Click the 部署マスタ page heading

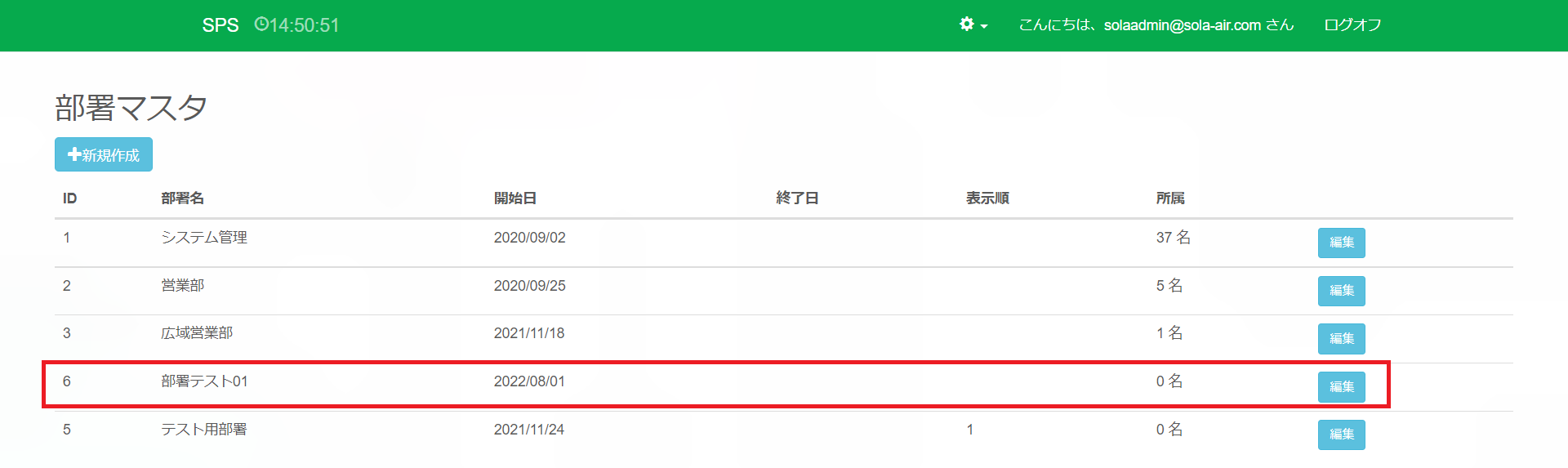131,108
